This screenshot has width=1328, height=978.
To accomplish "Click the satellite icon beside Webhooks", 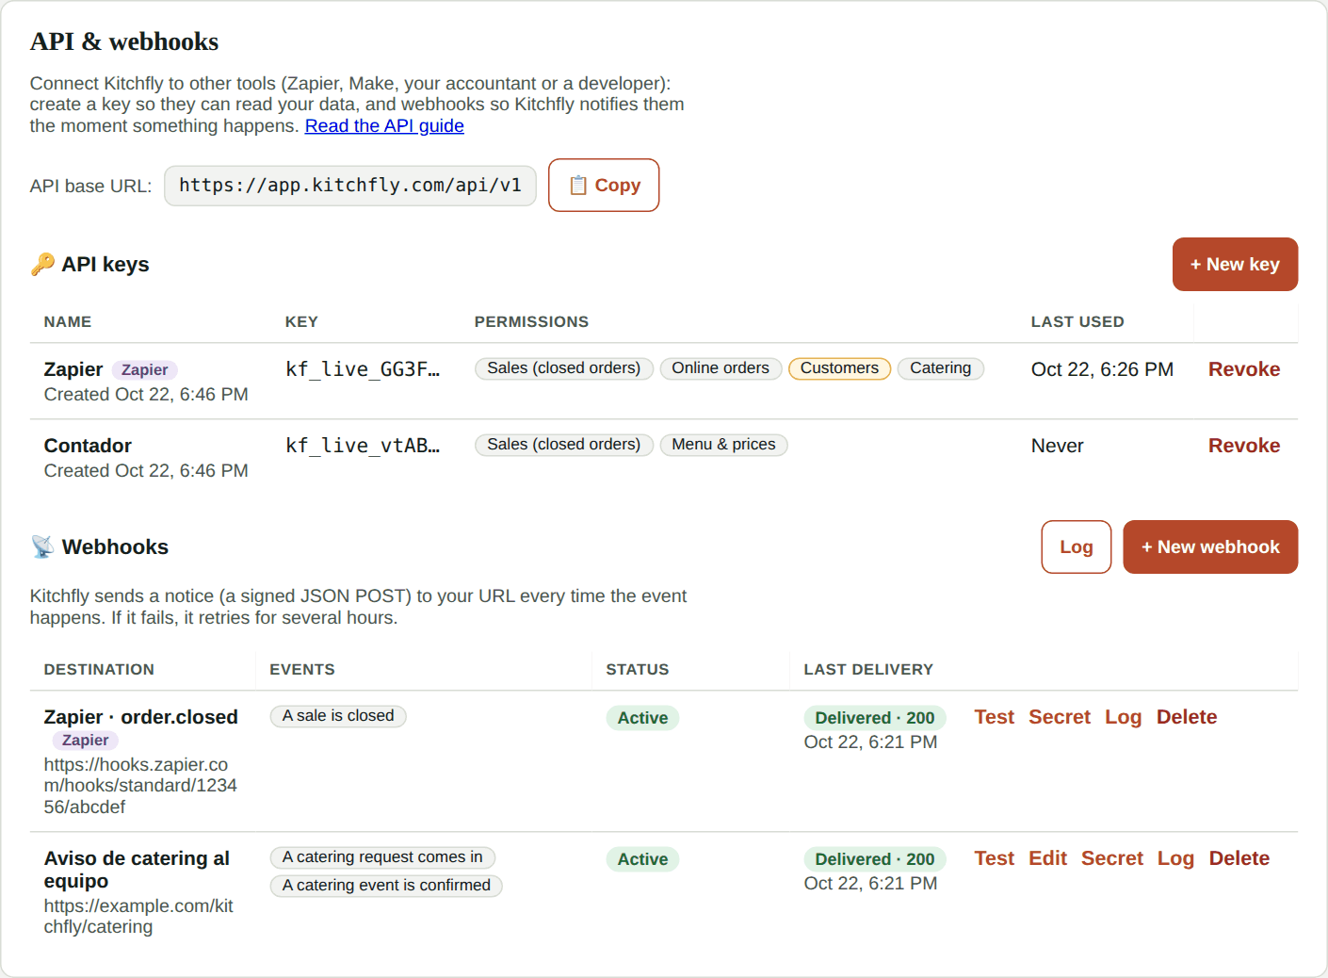I will (42, 547).
